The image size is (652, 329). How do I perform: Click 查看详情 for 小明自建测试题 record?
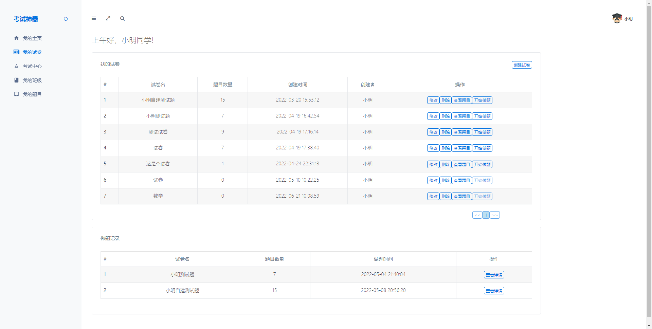point(494,291)
